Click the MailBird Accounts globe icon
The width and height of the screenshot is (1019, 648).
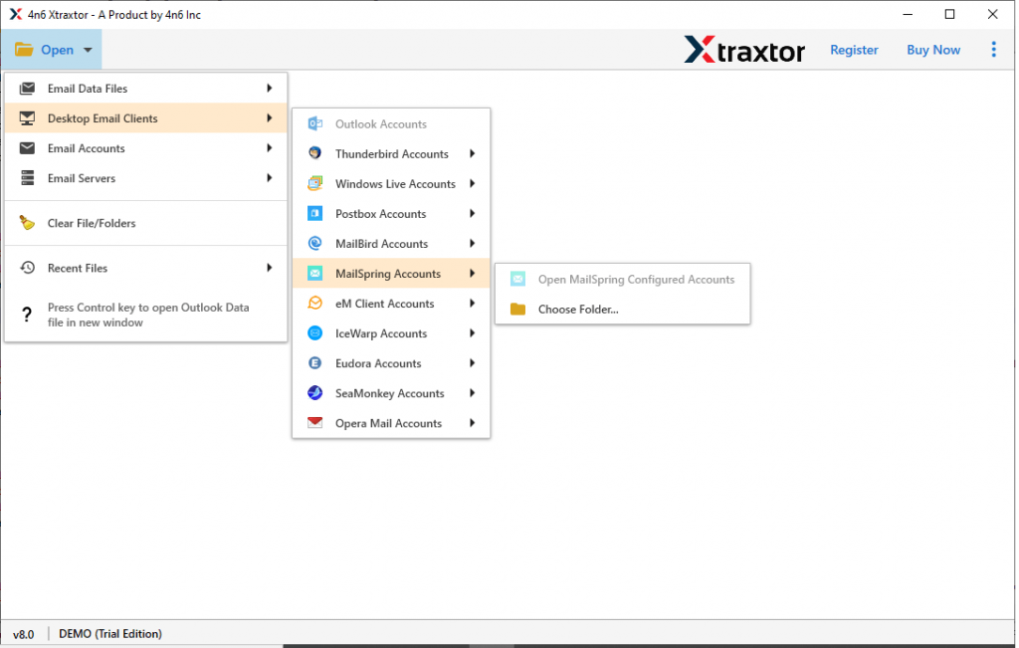click(317, 243)
